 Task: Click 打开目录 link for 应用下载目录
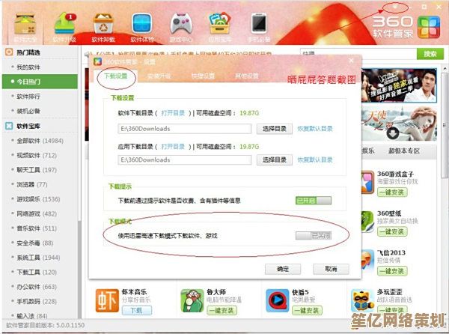point(173,147)
